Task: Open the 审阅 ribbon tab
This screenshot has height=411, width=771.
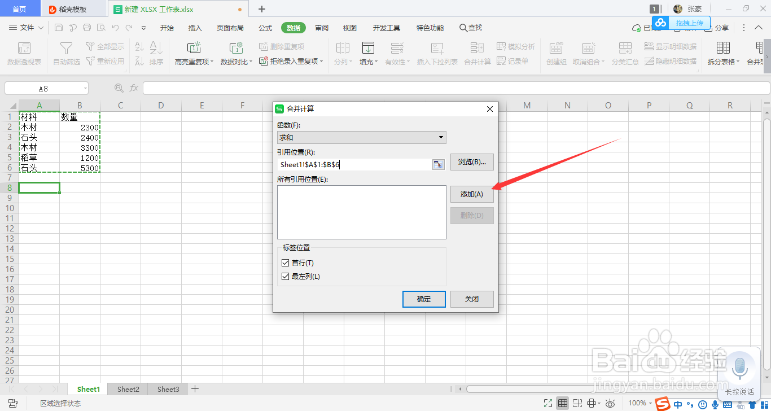Action: coord(322,28)
